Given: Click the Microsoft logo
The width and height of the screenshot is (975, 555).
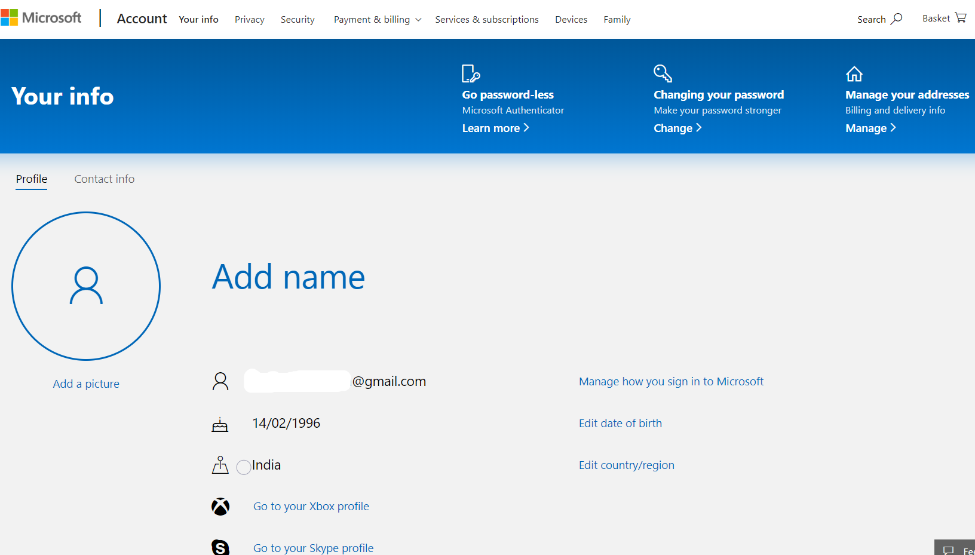Looking at the screenshot, I should (41, 18).
